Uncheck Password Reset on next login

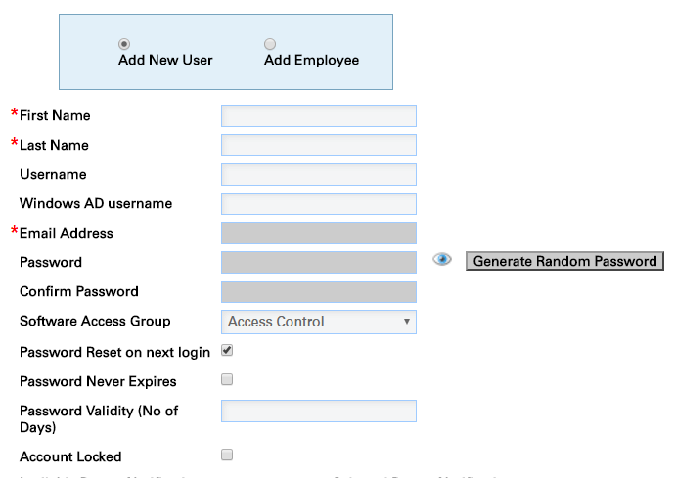227,350
